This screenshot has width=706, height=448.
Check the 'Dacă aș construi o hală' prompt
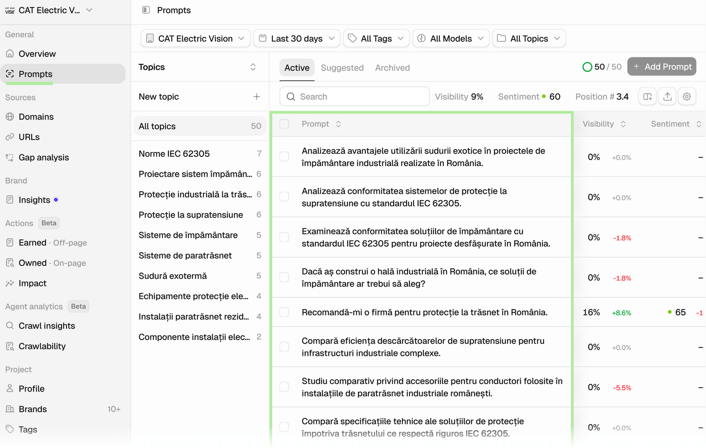pyautogui.click(x=284, y=277)
